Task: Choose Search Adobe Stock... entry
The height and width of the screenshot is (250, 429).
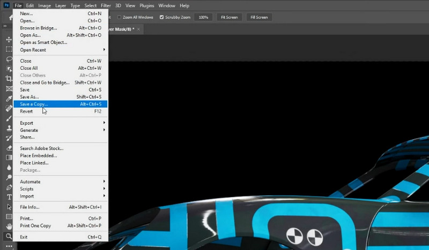Action: (61, 148)
